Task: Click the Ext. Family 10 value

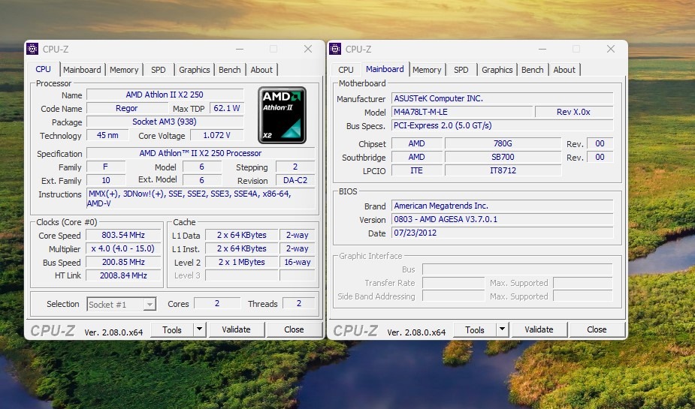Action: point(106,180)
